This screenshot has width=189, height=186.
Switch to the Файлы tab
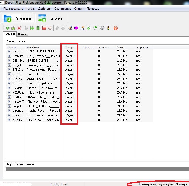(x=23, y=34)
